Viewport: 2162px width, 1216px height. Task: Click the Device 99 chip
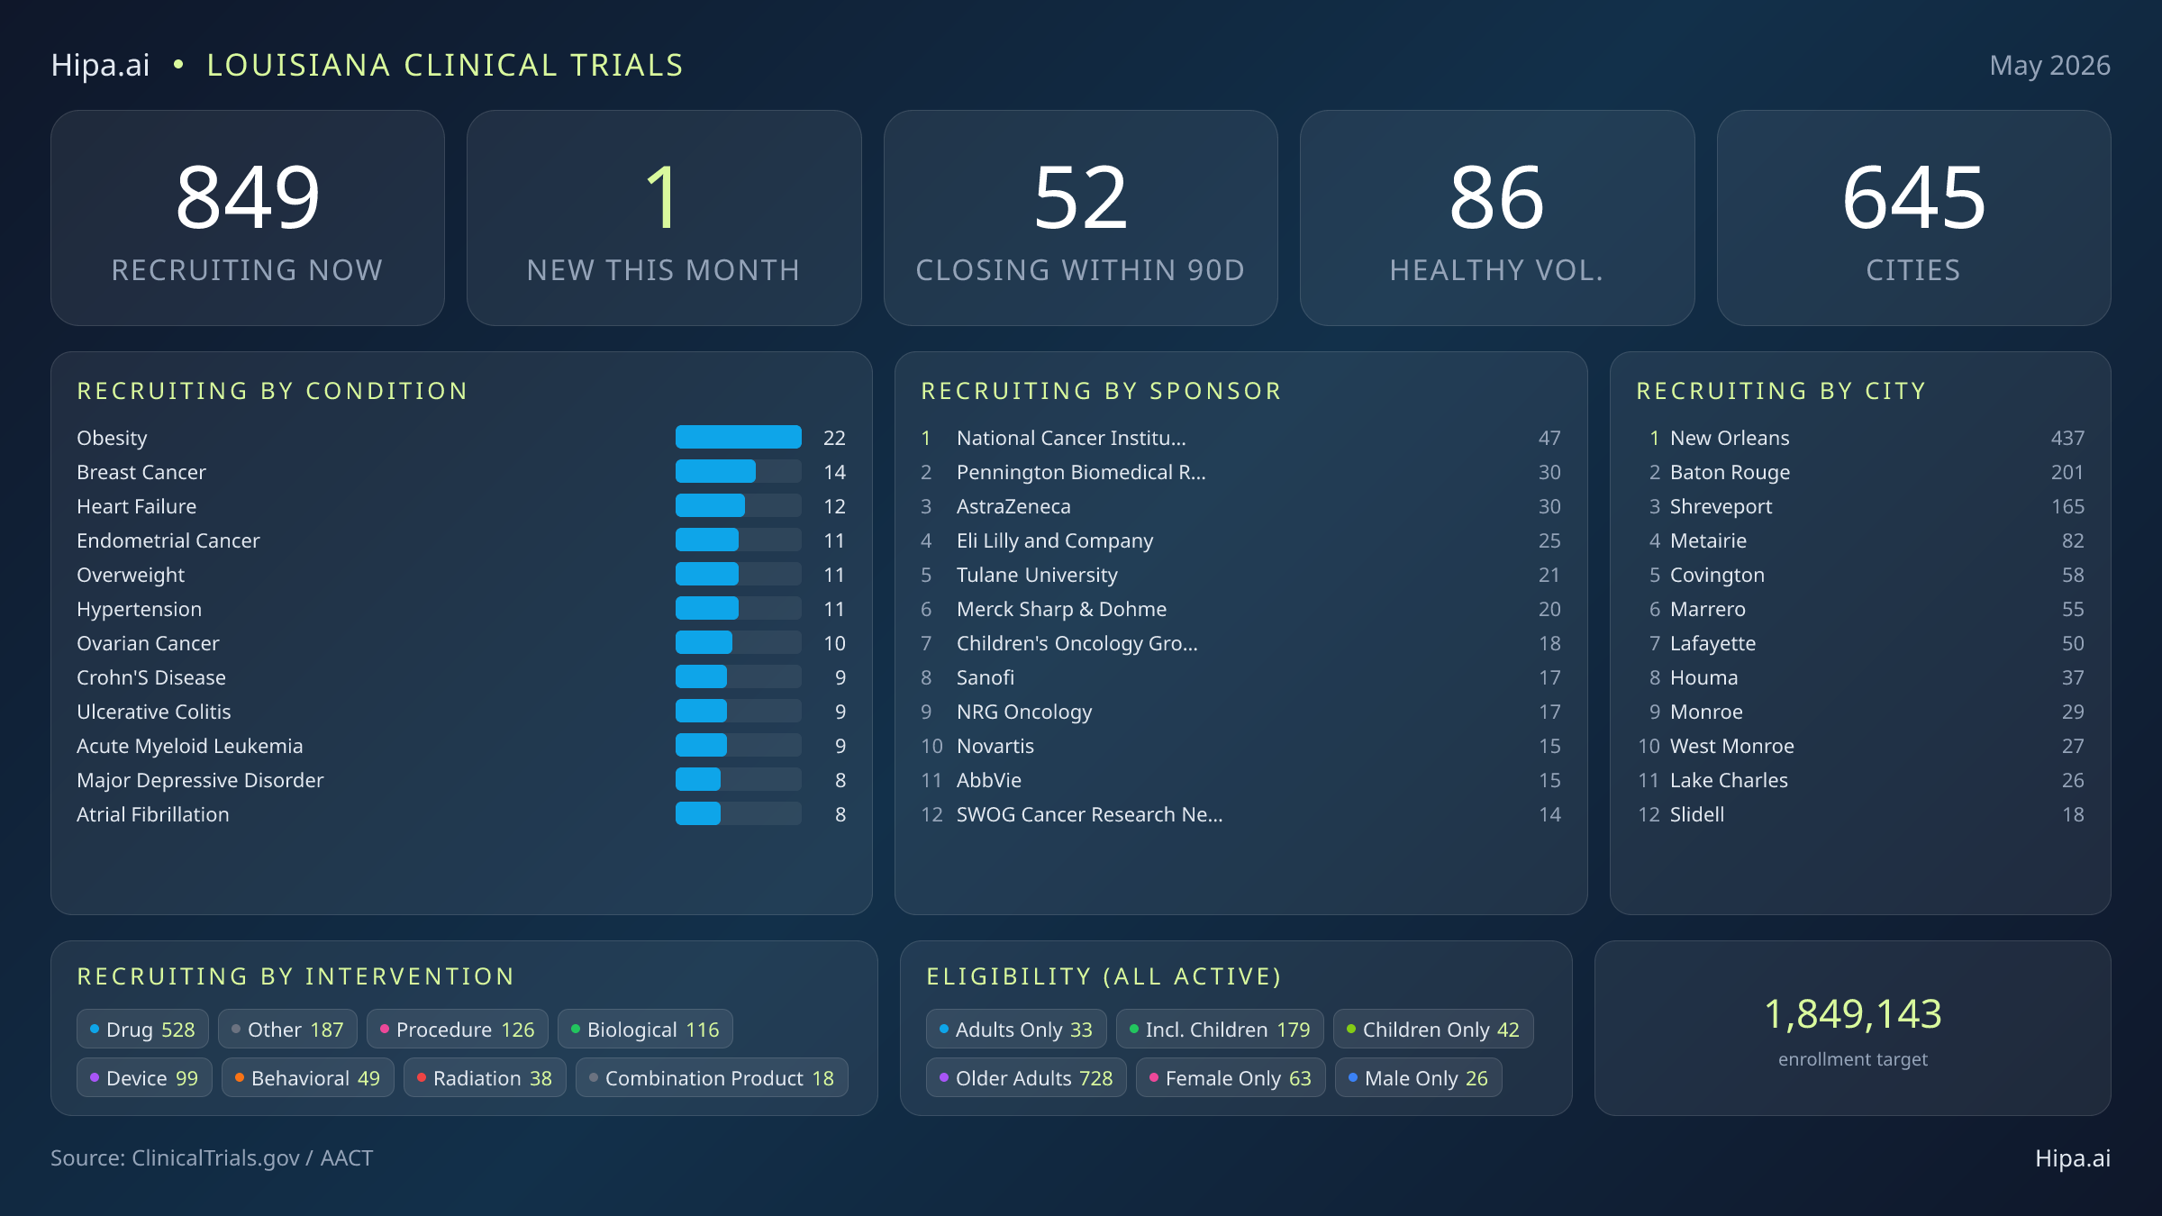[x=144, y=1078]
